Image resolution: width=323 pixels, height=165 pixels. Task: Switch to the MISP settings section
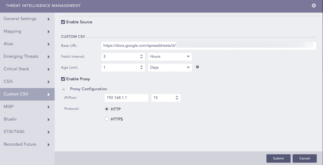click(9, 107)
